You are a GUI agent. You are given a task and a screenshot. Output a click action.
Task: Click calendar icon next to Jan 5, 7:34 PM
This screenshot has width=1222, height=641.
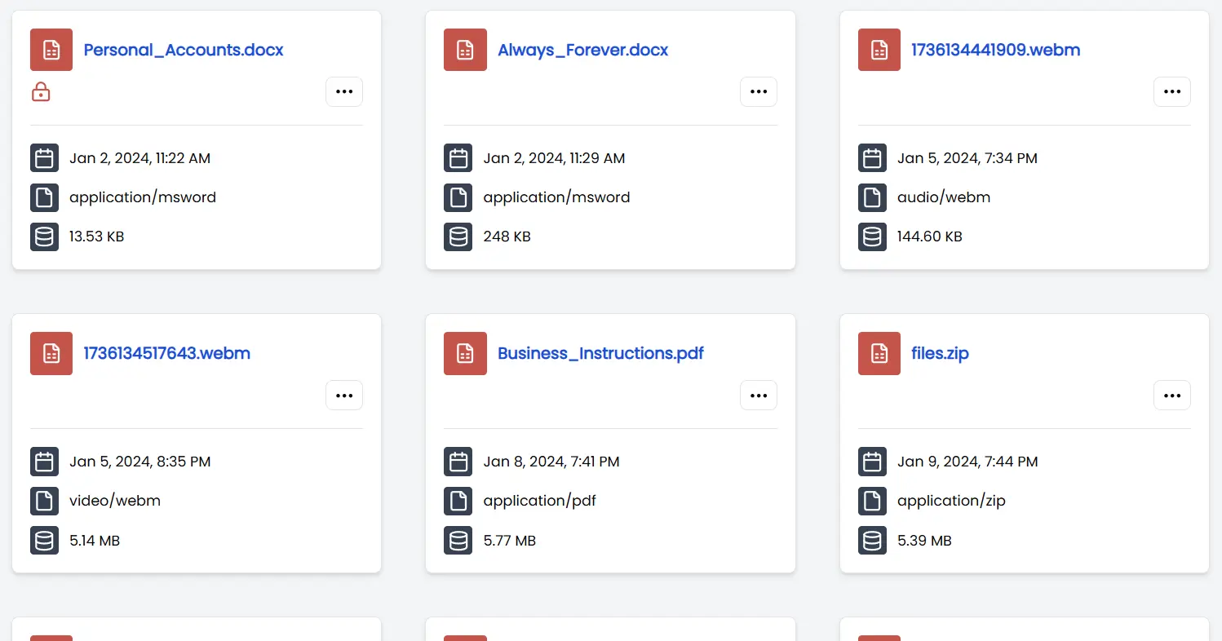point(872,158)
